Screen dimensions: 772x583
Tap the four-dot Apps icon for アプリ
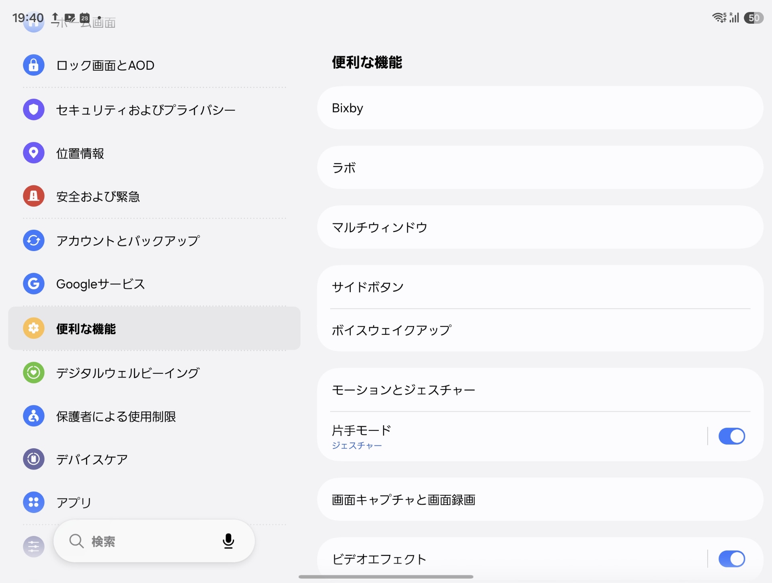(34, 502)
